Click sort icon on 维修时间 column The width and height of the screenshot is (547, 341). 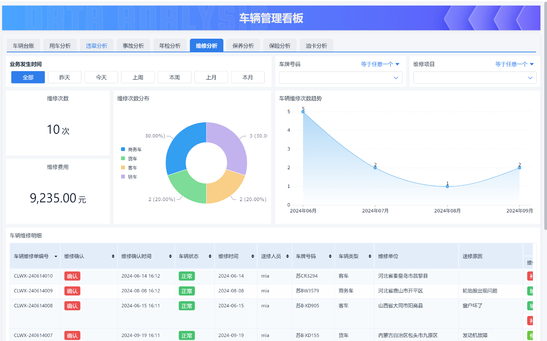coord(253,256)
